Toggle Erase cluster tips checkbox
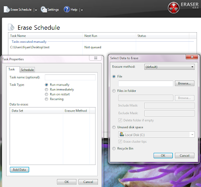The height and width of the screenshot is (187, 201). [120, 142]
